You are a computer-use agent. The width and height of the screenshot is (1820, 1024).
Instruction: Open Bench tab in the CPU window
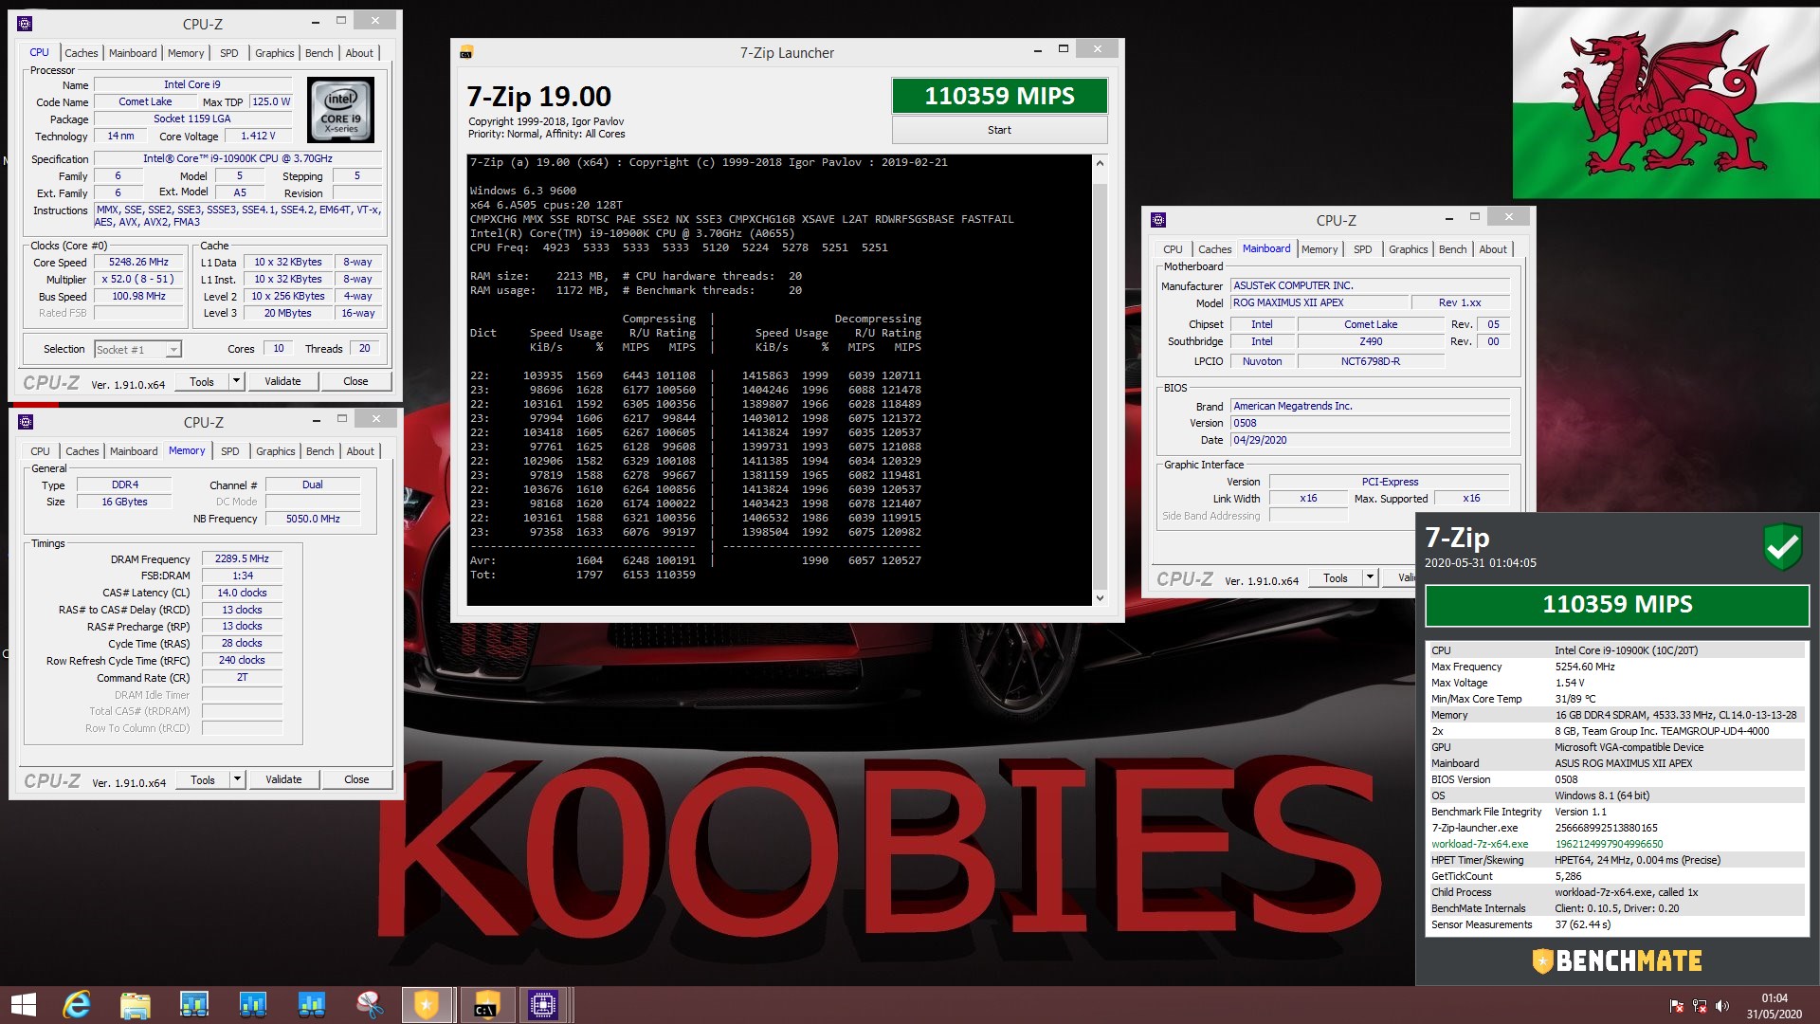(x=319, y=53)
